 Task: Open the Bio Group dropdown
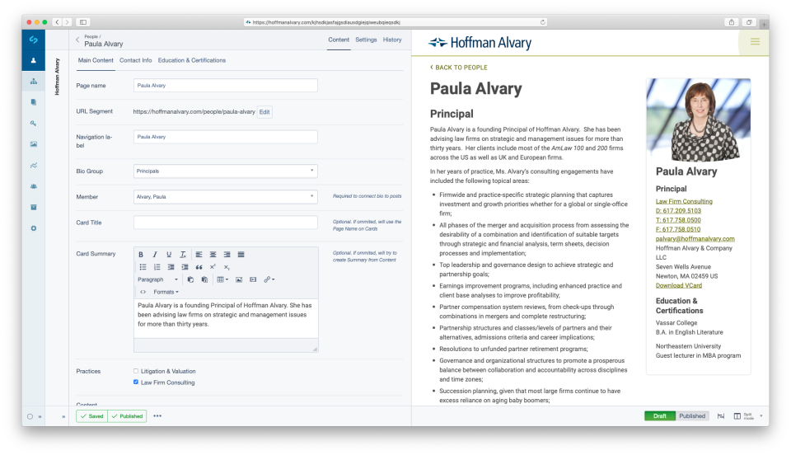click(x=226, y=171)
